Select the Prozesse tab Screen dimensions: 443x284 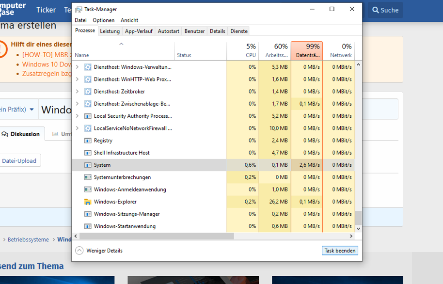pyautogui.click(x=85, y=31)
